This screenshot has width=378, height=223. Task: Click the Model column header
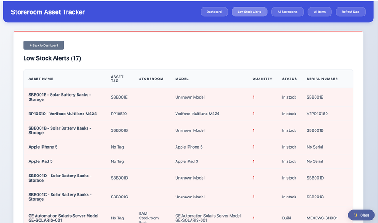click(182, 79)
